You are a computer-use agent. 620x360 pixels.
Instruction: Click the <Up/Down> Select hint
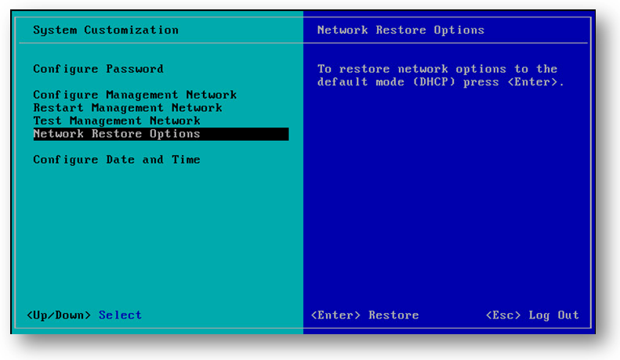click(84, 315)
